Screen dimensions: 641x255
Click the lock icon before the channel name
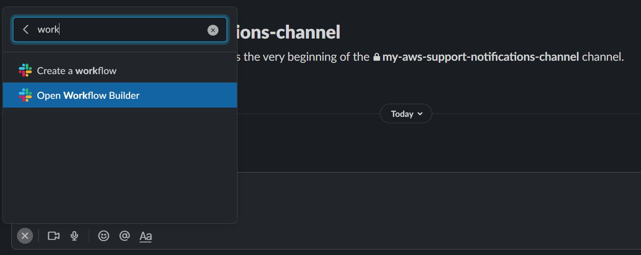point(376,57)
